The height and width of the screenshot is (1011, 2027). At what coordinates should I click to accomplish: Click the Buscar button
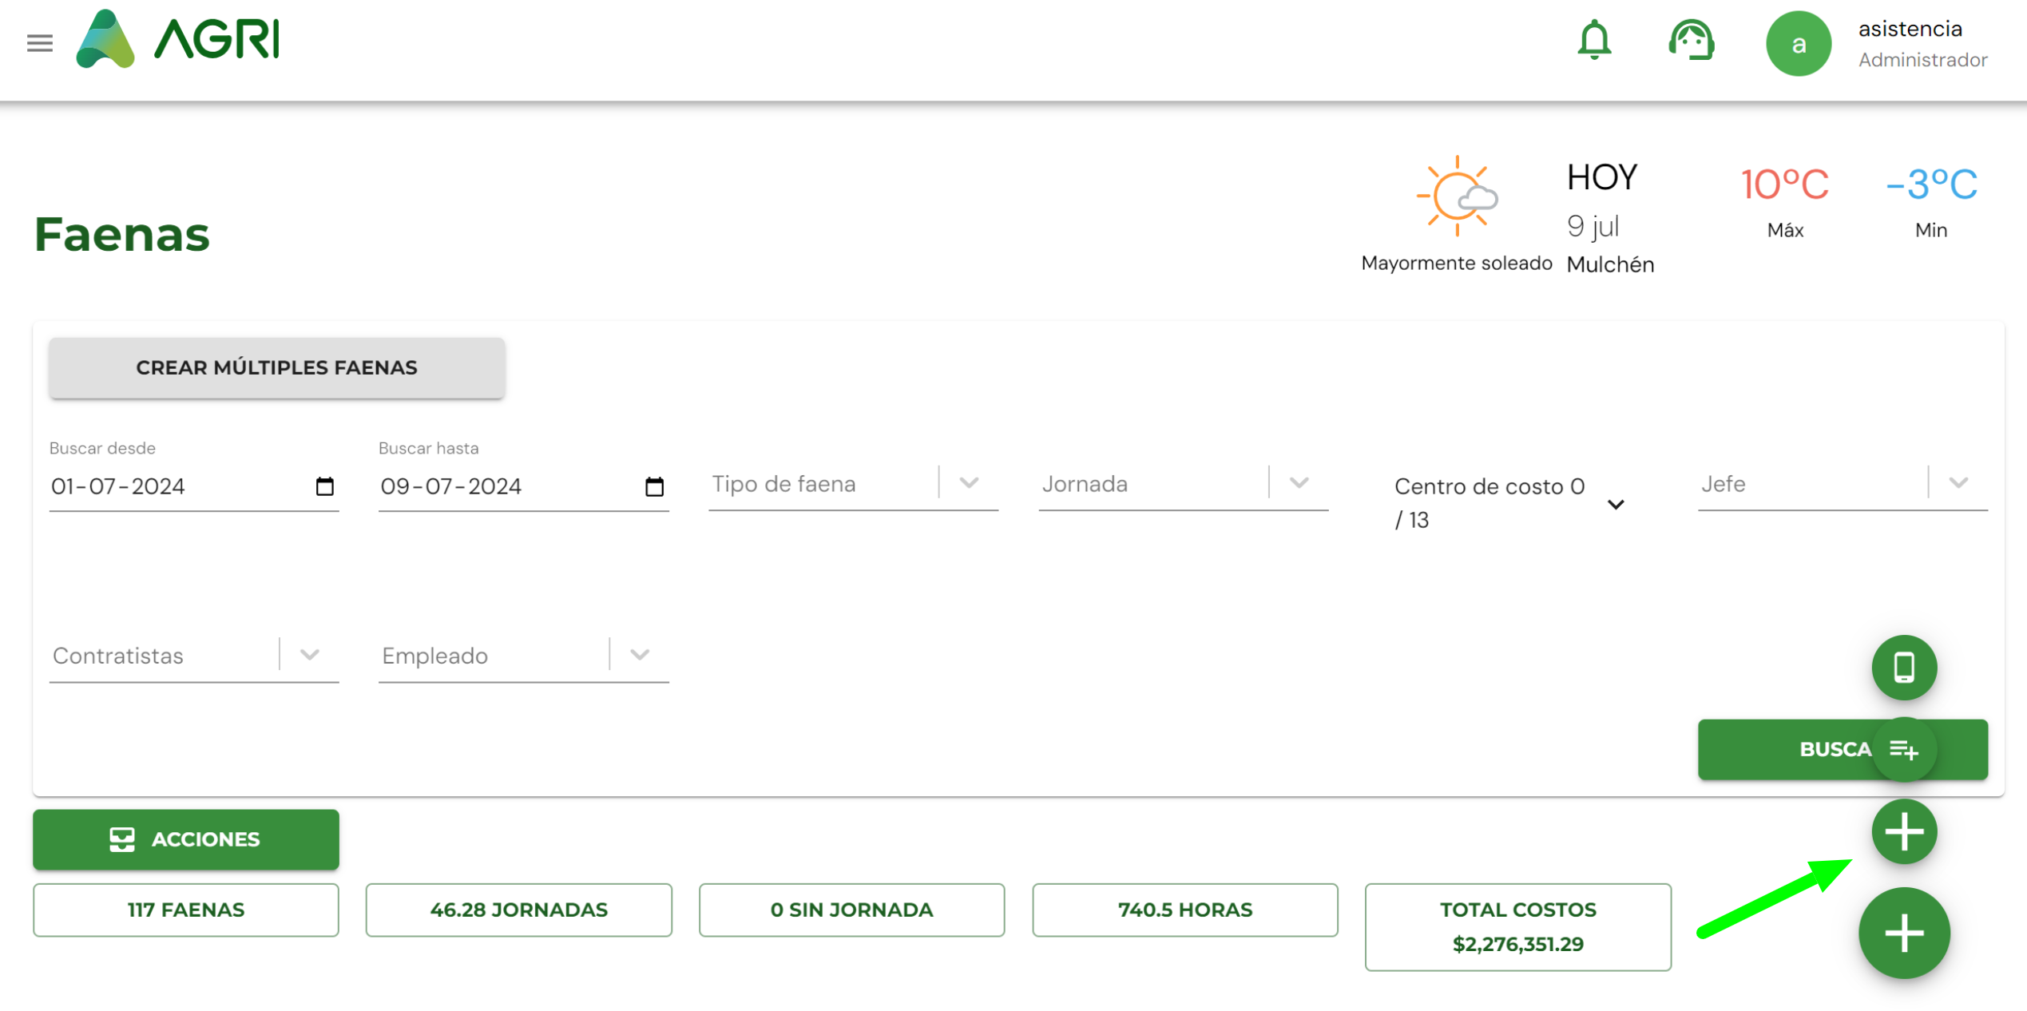point(1843,750)
